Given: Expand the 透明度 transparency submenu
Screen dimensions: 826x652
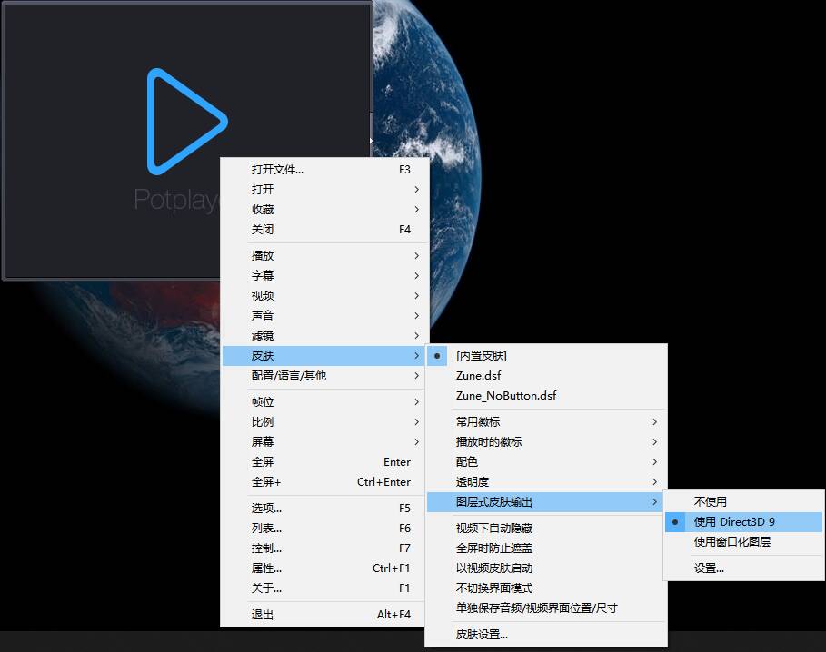Looking at the screenshot, I should tap(472, 482).
